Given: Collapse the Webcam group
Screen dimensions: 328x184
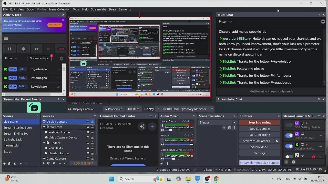Looking at the screenshot, I should tap(44, 127).
